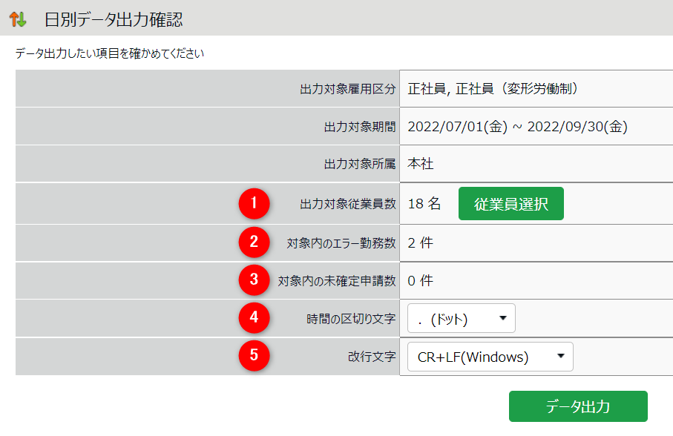Screen dimensions: 673x436
Task: Click the 正社員, 正社員（変形労働制） value
Action: click(493, 89)
